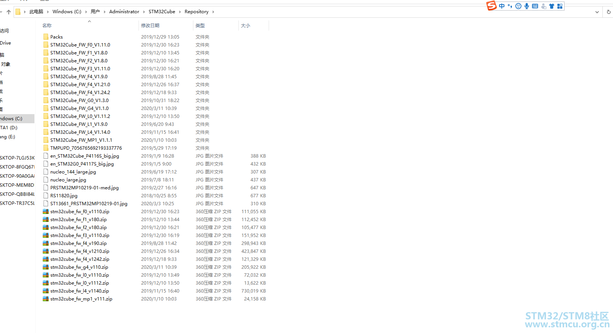613x333 pixels.
Task: Select the file name stm32cube_fw_f4_v1242.zip
Action: (80, 259)
